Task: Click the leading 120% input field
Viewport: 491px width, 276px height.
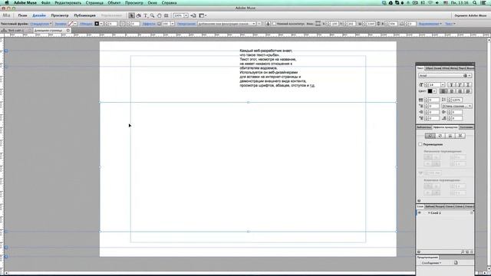Action: (x=457, y=100)
